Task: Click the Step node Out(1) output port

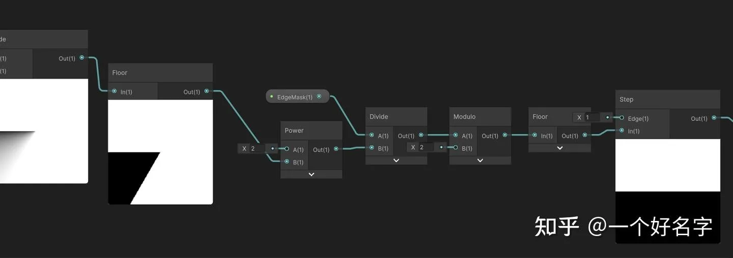Action: click(x=714, y=118)
